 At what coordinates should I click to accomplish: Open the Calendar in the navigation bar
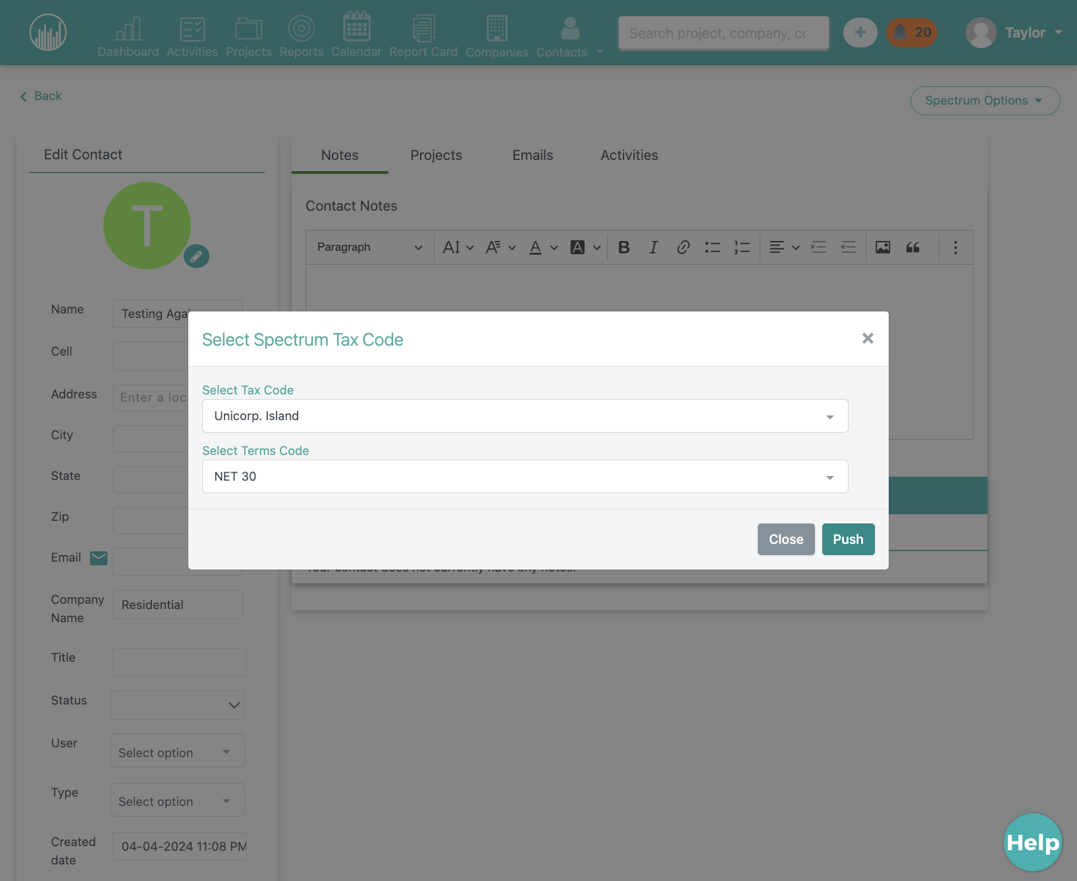click(x=356, y=36)
